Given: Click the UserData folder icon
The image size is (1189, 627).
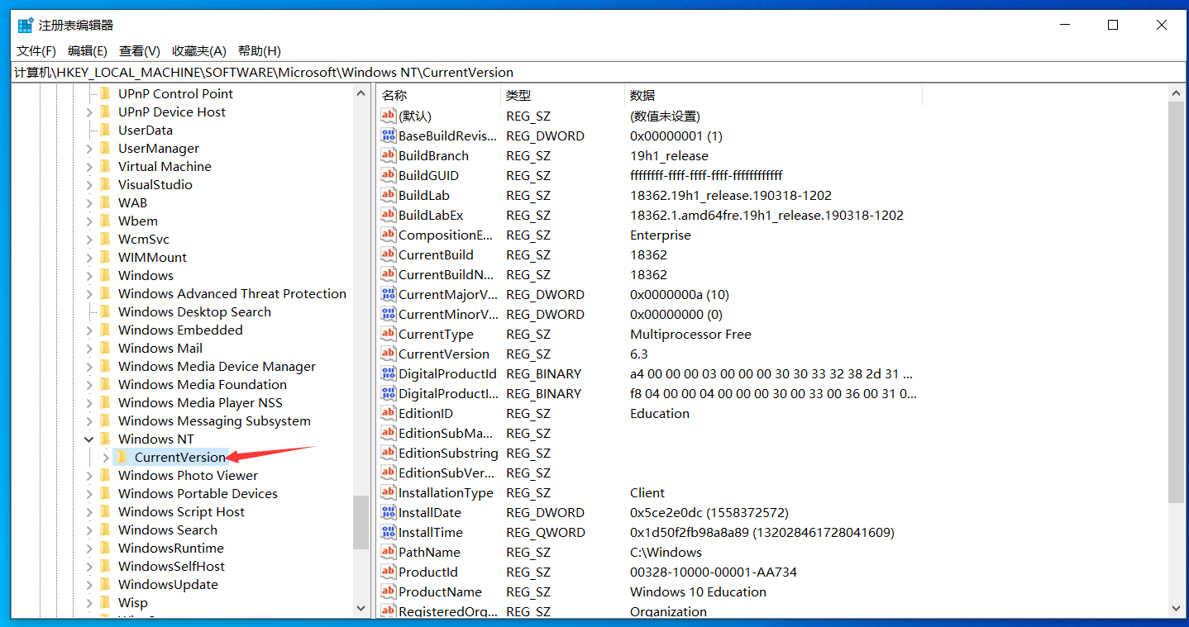Looking at the screenshot, I should 105,130.
